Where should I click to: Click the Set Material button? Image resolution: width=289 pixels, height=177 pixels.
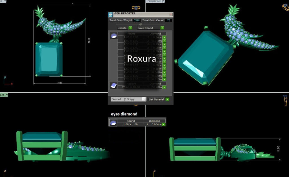click(156, 99)
